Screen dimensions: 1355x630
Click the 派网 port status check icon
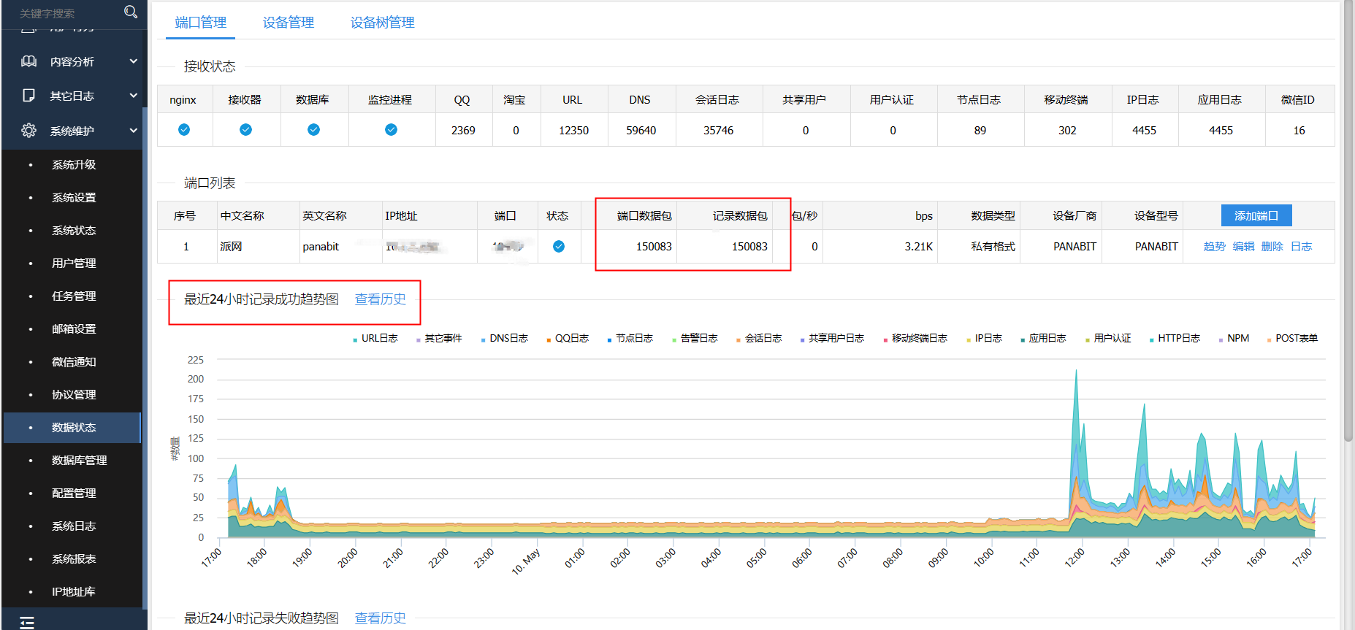559,247
